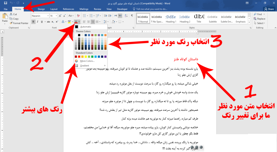Choose More Colors... from the color menu

click(x=87, y=61)
